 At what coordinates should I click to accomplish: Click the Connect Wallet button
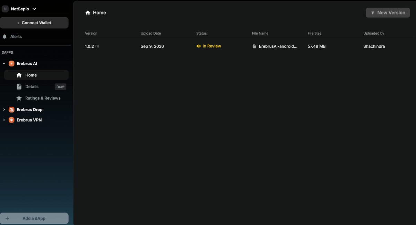coord(34,23)
